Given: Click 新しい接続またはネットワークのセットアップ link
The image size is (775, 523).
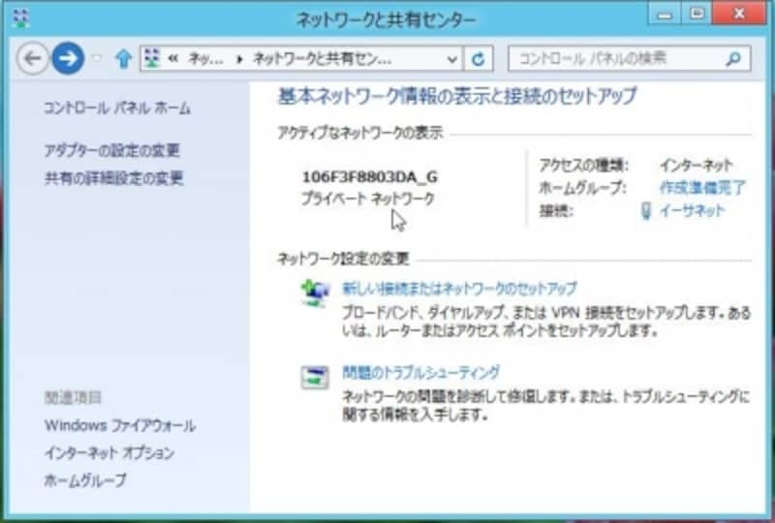Looking at the screenshot, I should tap(459, 289).
